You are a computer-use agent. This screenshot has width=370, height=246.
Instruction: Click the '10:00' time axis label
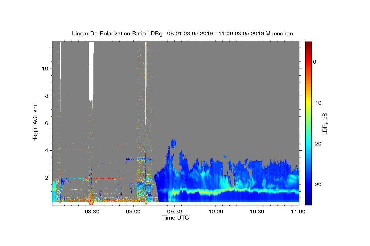[x=216, y=212]
